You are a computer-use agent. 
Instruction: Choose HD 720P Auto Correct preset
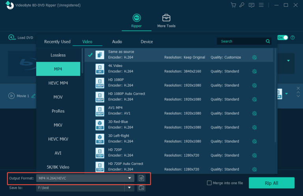click(x=179, y=167)
